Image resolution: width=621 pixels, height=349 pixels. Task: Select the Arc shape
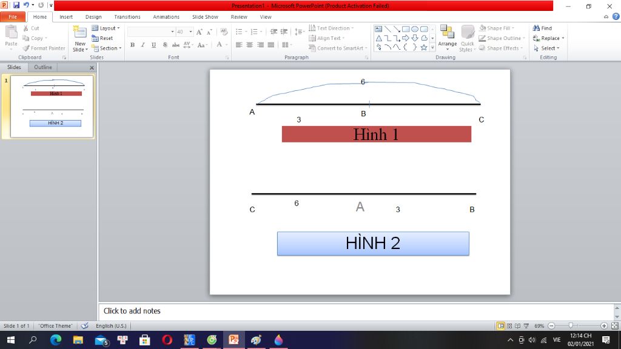[x=388, y=47]
